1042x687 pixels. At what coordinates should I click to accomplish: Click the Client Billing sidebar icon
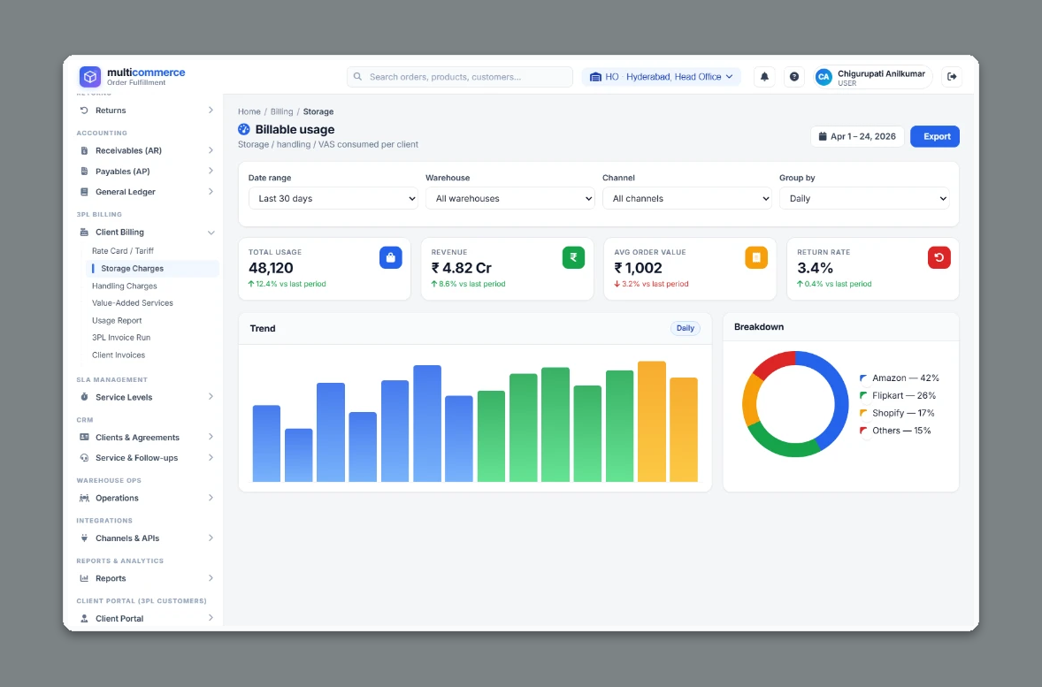point(84,232)
